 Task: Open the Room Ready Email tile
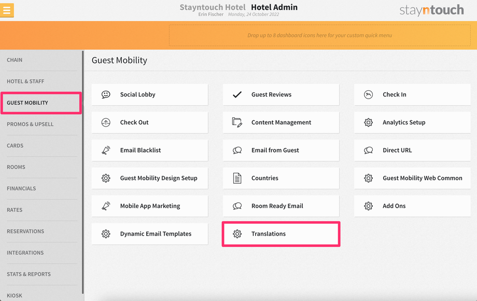point(281,206)
